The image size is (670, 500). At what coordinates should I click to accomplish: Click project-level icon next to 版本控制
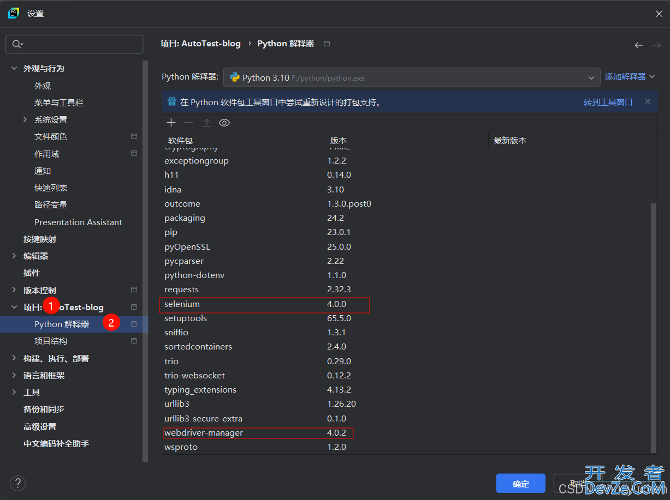click(x=134, y=290)
